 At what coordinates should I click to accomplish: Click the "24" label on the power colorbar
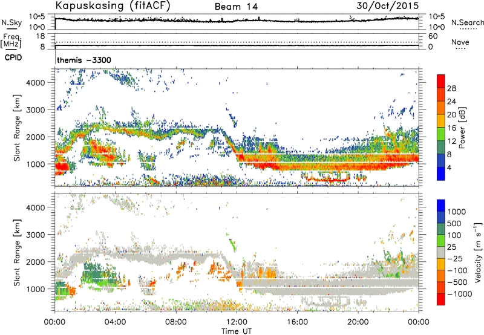(451, 102)
